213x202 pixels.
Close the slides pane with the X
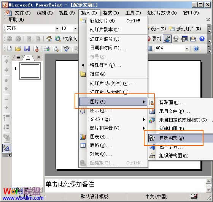pos(38,57)
